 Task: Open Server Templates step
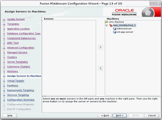coord(17,62)
